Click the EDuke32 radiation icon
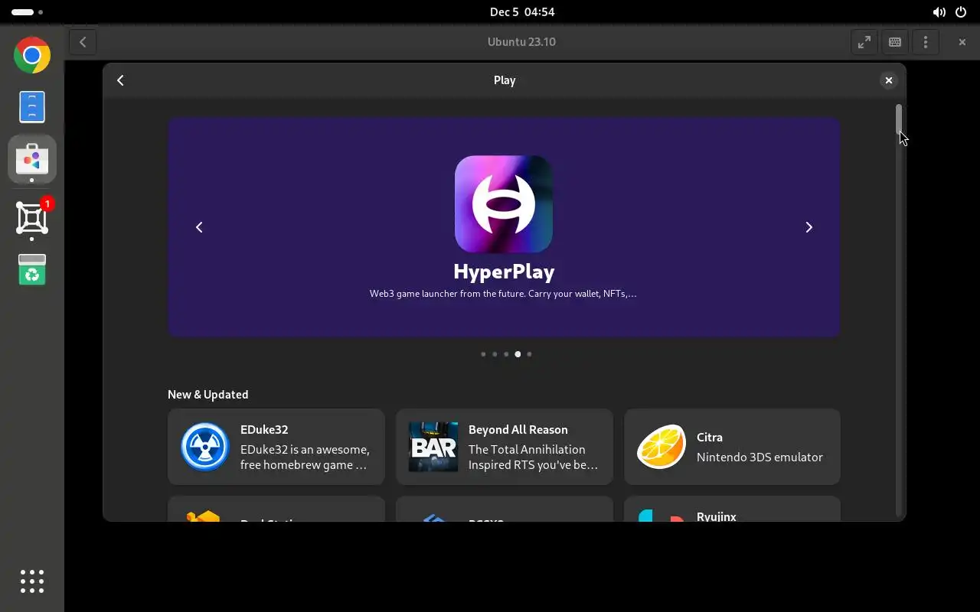 pos(204,447)
